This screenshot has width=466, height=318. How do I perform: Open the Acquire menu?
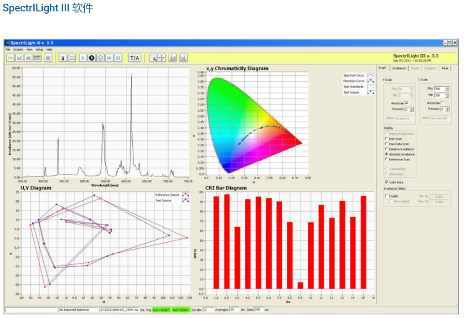[x=18, y=49]
